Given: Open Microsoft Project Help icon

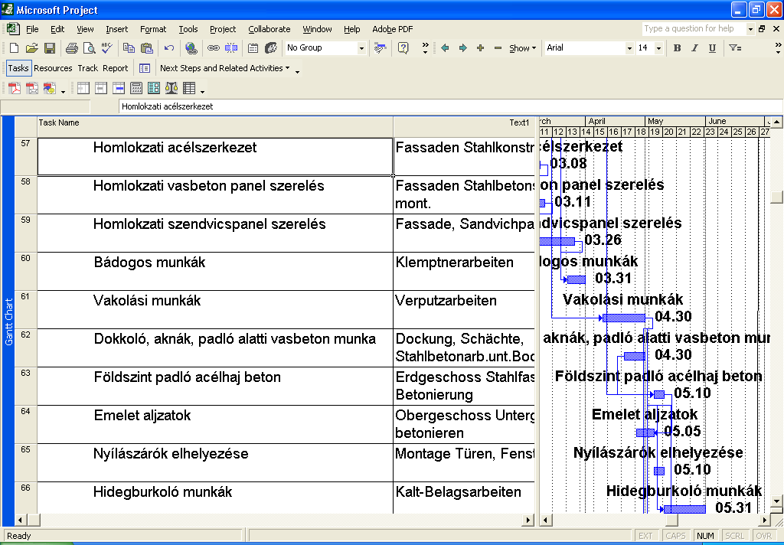Looking at the screenshot, I should pyautogui.click(x=403, y=48).
